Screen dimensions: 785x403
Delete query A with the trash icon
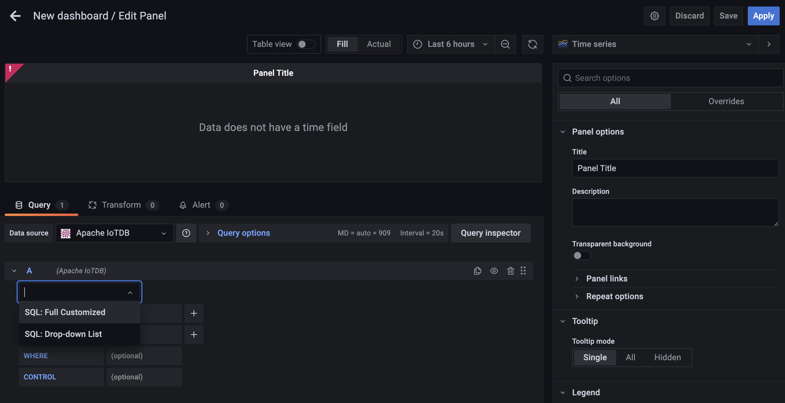(x=510, y=271)
